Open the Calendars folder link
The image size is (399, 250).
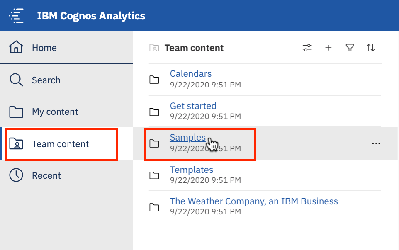(x=191, y=73)
